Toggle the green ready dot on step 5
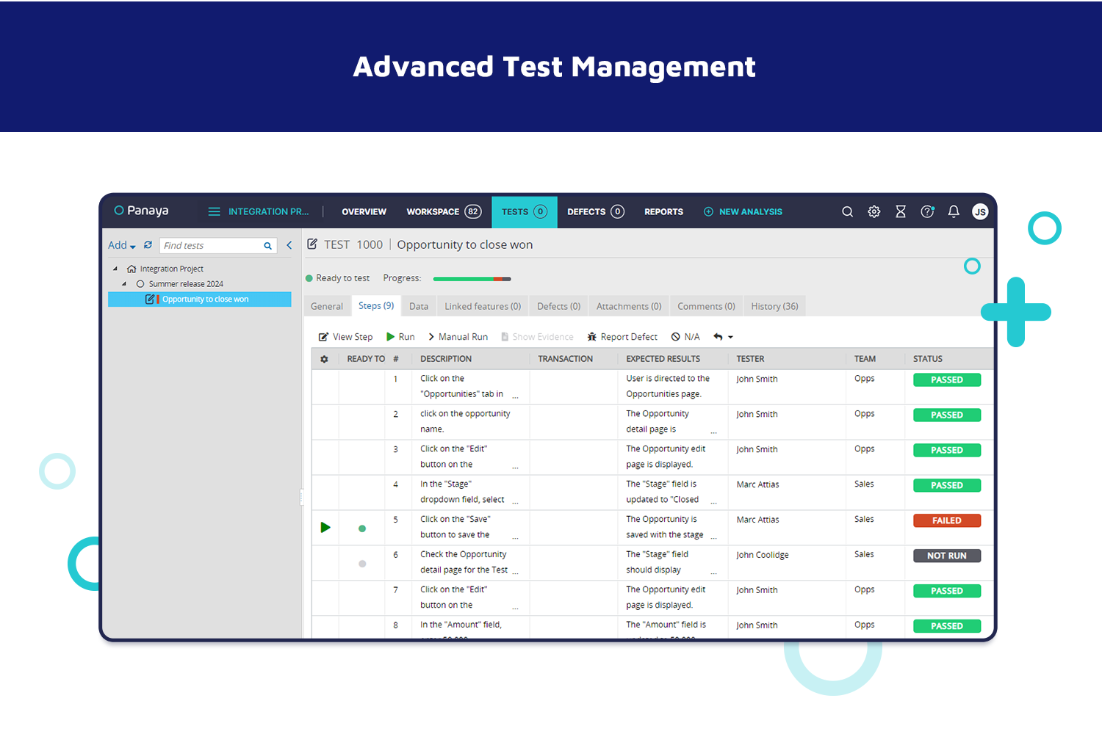Image resolution: width=1102 pixels, height=734 pixels. 362,528
